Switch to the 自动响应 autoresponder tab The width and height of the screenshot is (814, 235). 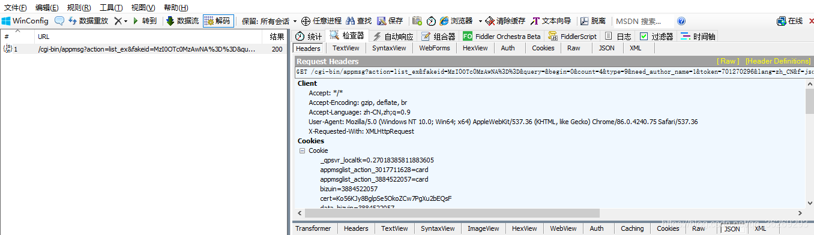tap(393, 37)
